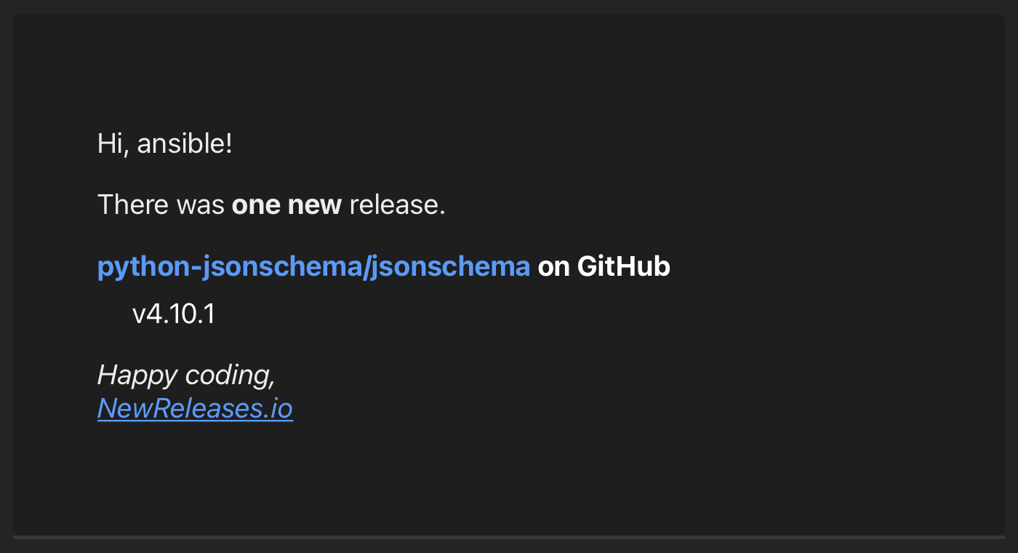Click the "Hi, ansible!" greeting line
The image size is (1018, 553).
tap(164, 143)
